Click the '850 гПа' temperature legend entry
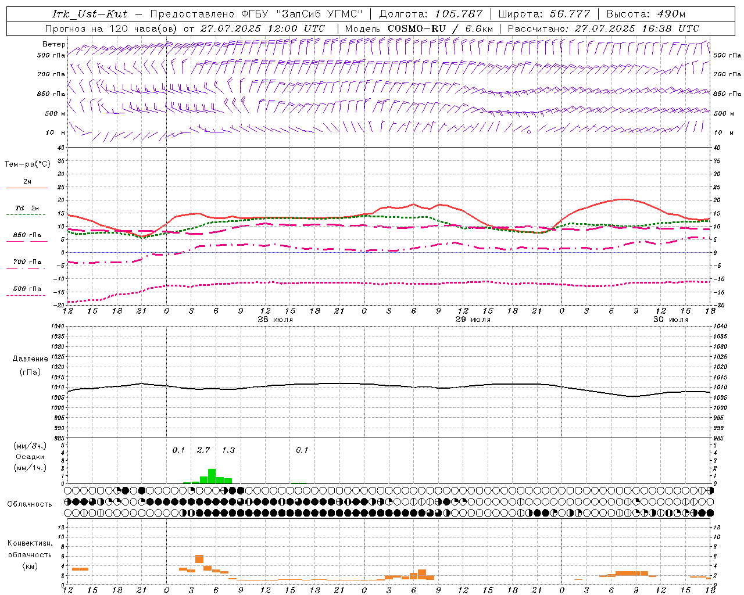This screenshot has height=595, width=744. click(x=27, y=235)
